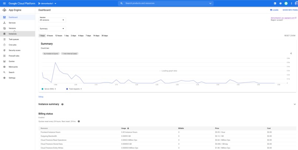The width and height of the screenshot is (298, 150).
Task: Click the requests line chart peak
Action: pos(55,62)
